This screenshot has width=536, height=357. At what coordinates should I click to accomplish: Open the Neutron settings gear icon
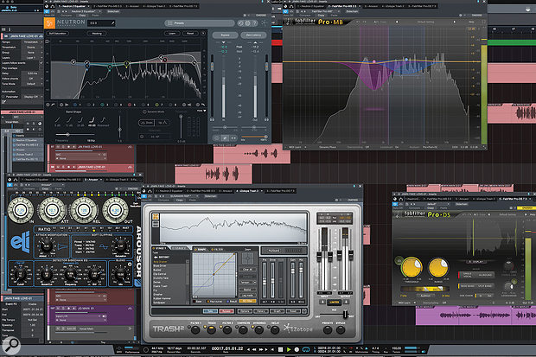pos(247,23)
